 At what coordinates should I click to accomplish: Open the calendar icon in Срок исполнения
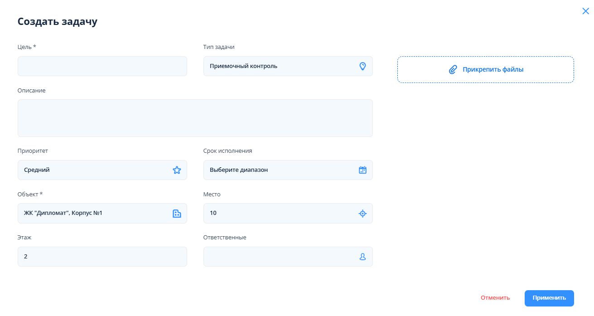pyautogui.click(x=362, y=170)
